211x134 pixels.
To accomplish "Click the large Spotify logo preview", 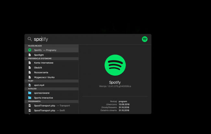I will pos(115,65).
